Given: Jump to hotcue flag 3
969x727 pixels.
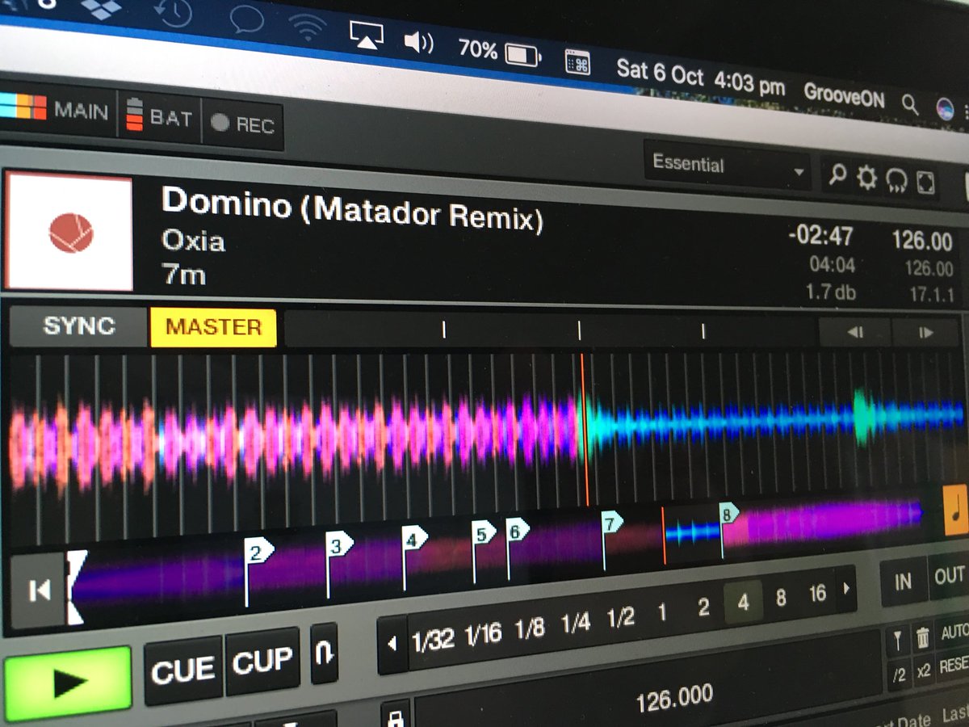Looking at the screenshot, I should [339, 545].
